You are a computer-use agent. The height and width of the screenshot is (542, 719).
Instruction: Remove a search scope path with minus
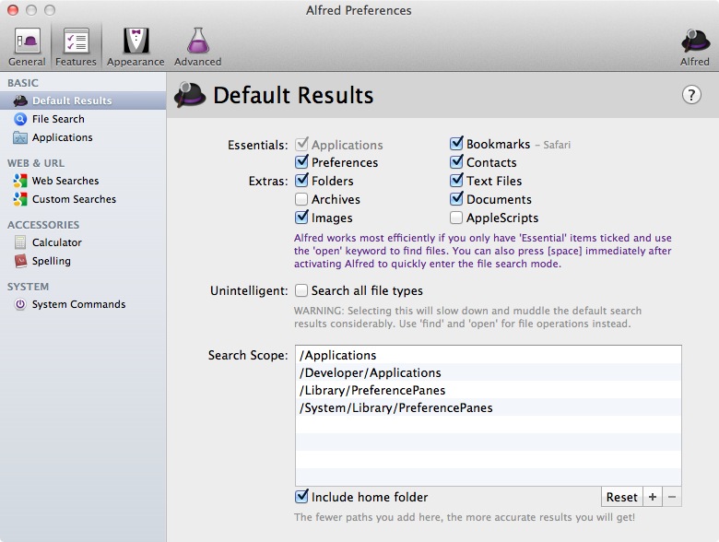(672, 497)
